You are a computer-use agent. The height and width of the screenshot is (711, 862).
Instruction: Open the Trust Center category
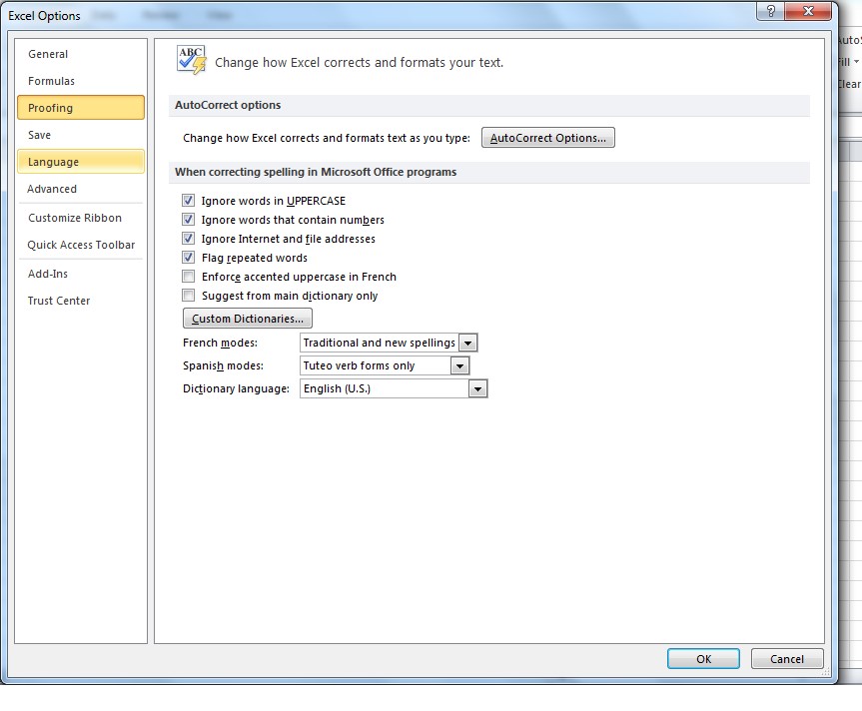(81, 301)
